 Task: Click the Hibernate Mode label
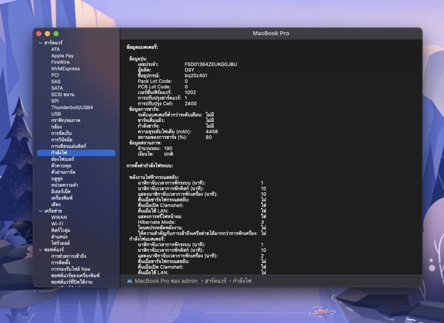point(157,222)
